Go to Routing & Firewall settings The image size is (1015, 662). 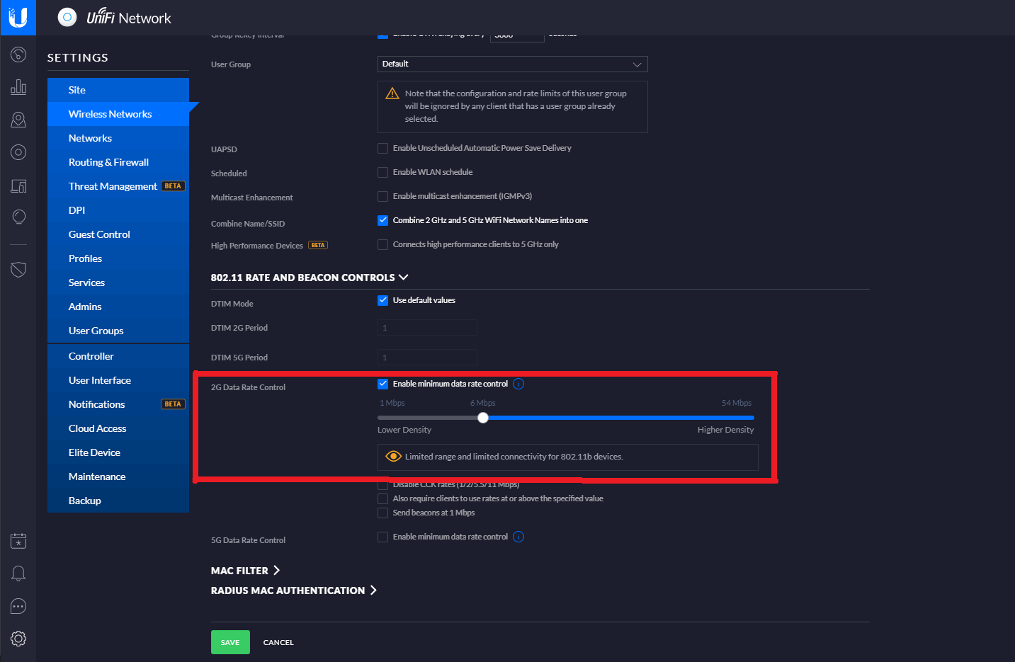pyautogui.click(x=108, y=162)
